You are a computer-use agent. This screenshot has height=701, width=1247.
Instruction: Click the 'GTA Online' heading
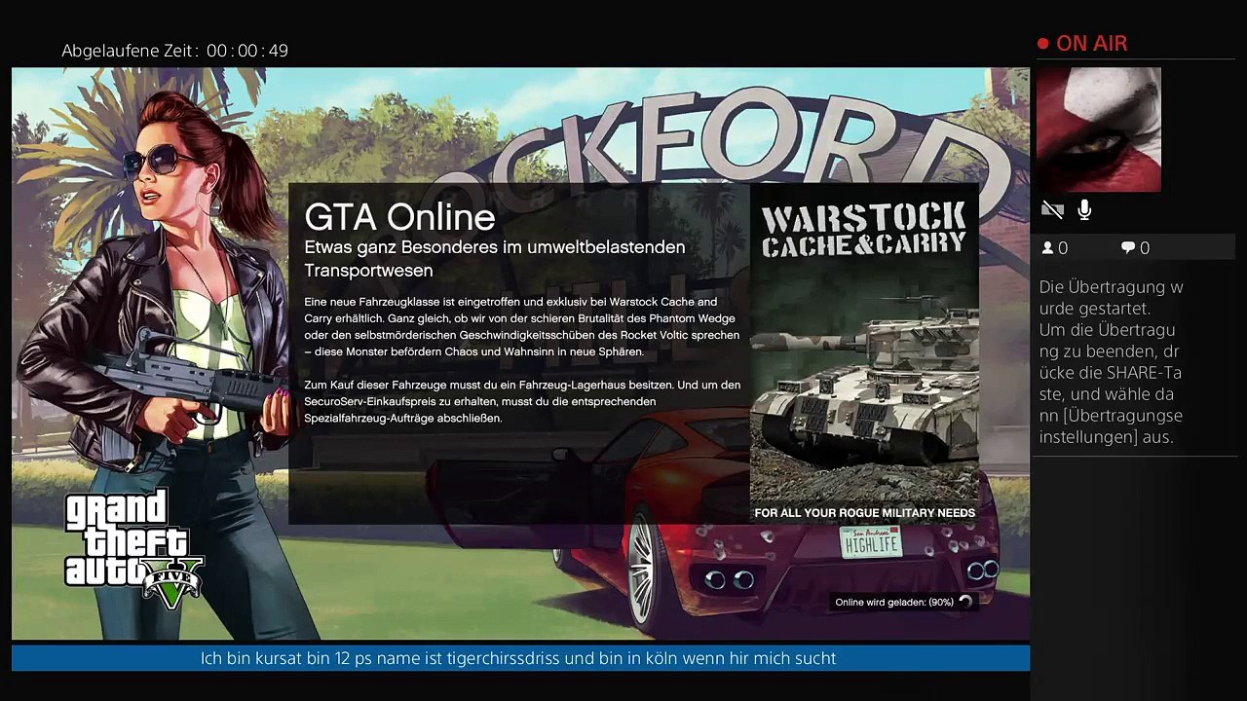[399, 216]
